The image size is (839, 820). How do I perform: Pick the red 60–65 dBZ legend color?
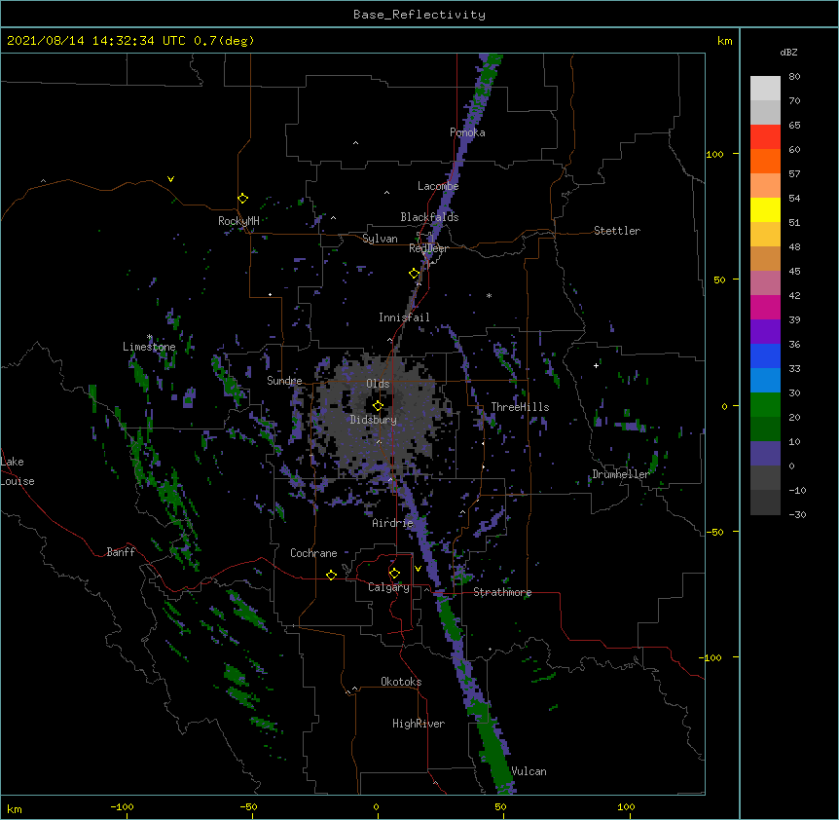coord(765,136)
